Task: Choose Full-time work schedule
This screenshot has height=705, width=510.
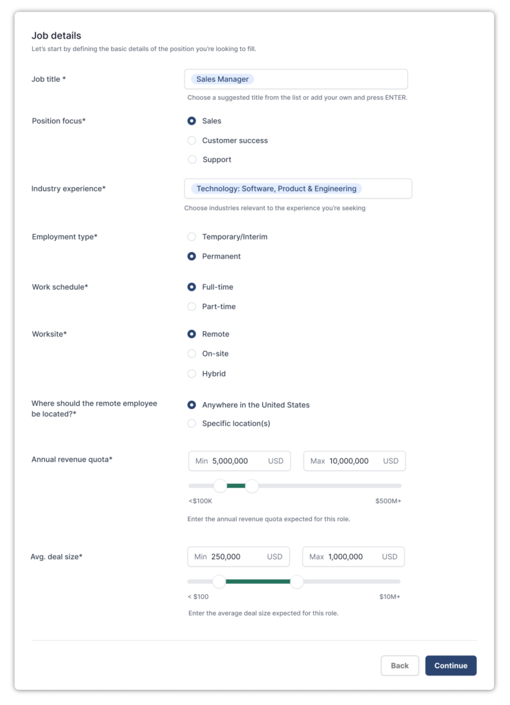Action: (x=191, y=286)
